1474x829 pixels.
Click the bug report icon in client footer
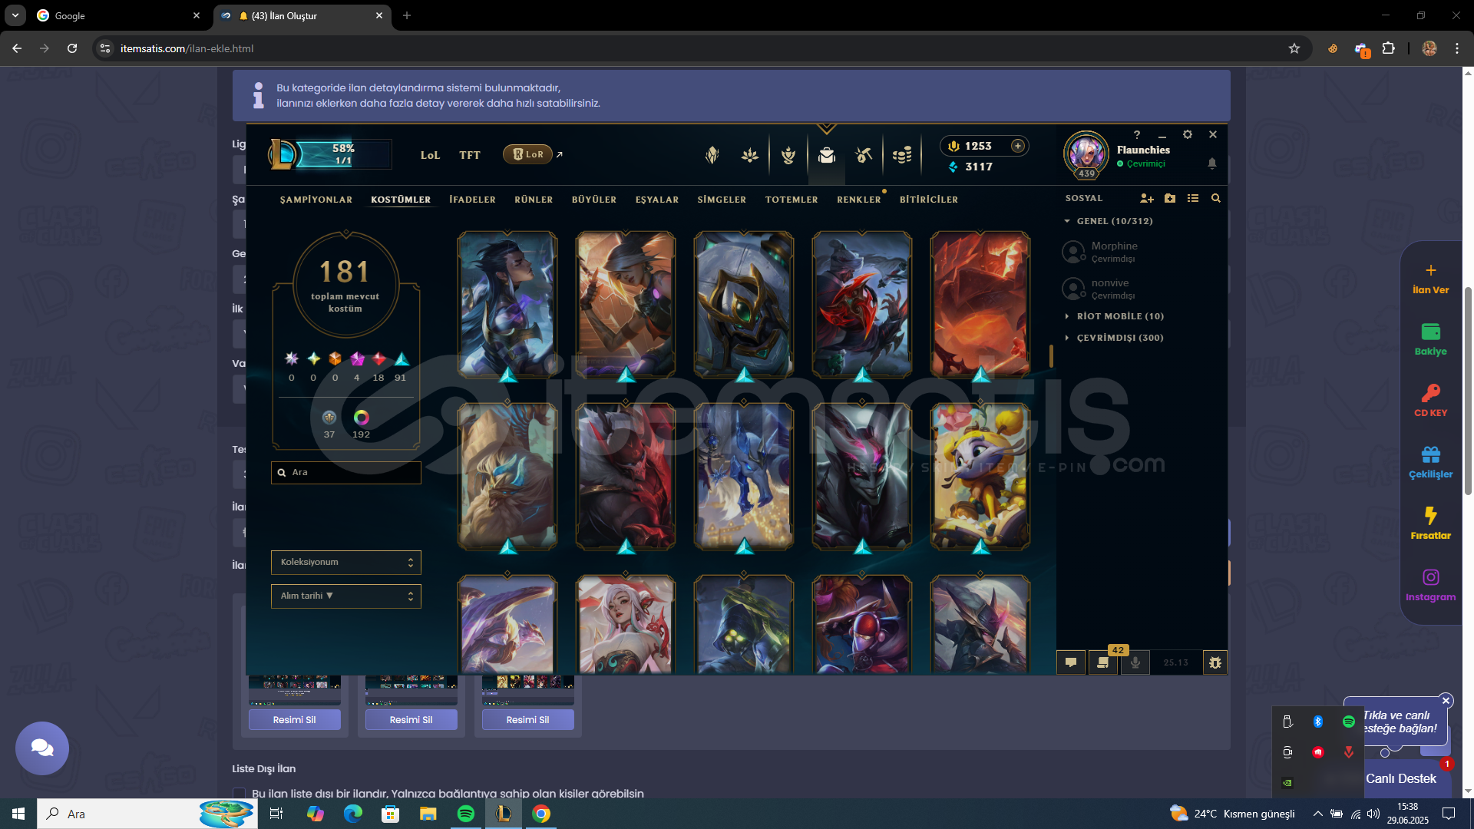click(1215, 662)
